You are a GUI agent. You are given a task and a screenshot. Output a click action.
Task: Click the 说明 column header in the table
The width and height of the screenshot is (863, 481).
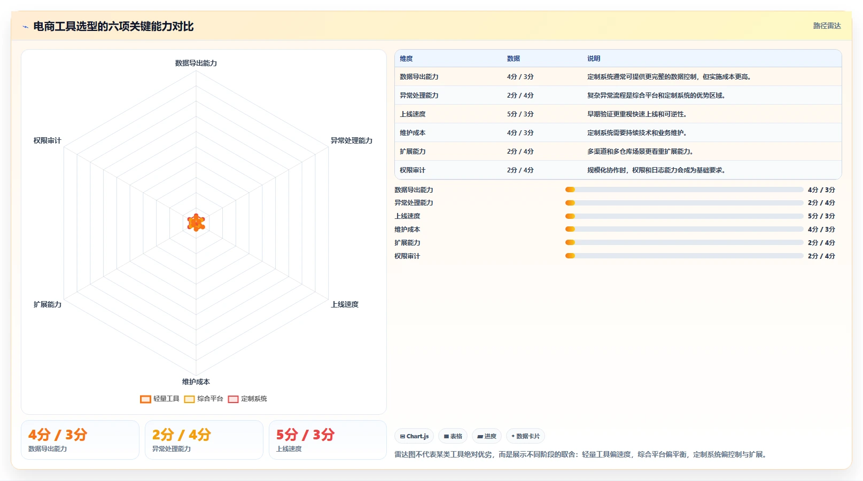pos(594,59)
